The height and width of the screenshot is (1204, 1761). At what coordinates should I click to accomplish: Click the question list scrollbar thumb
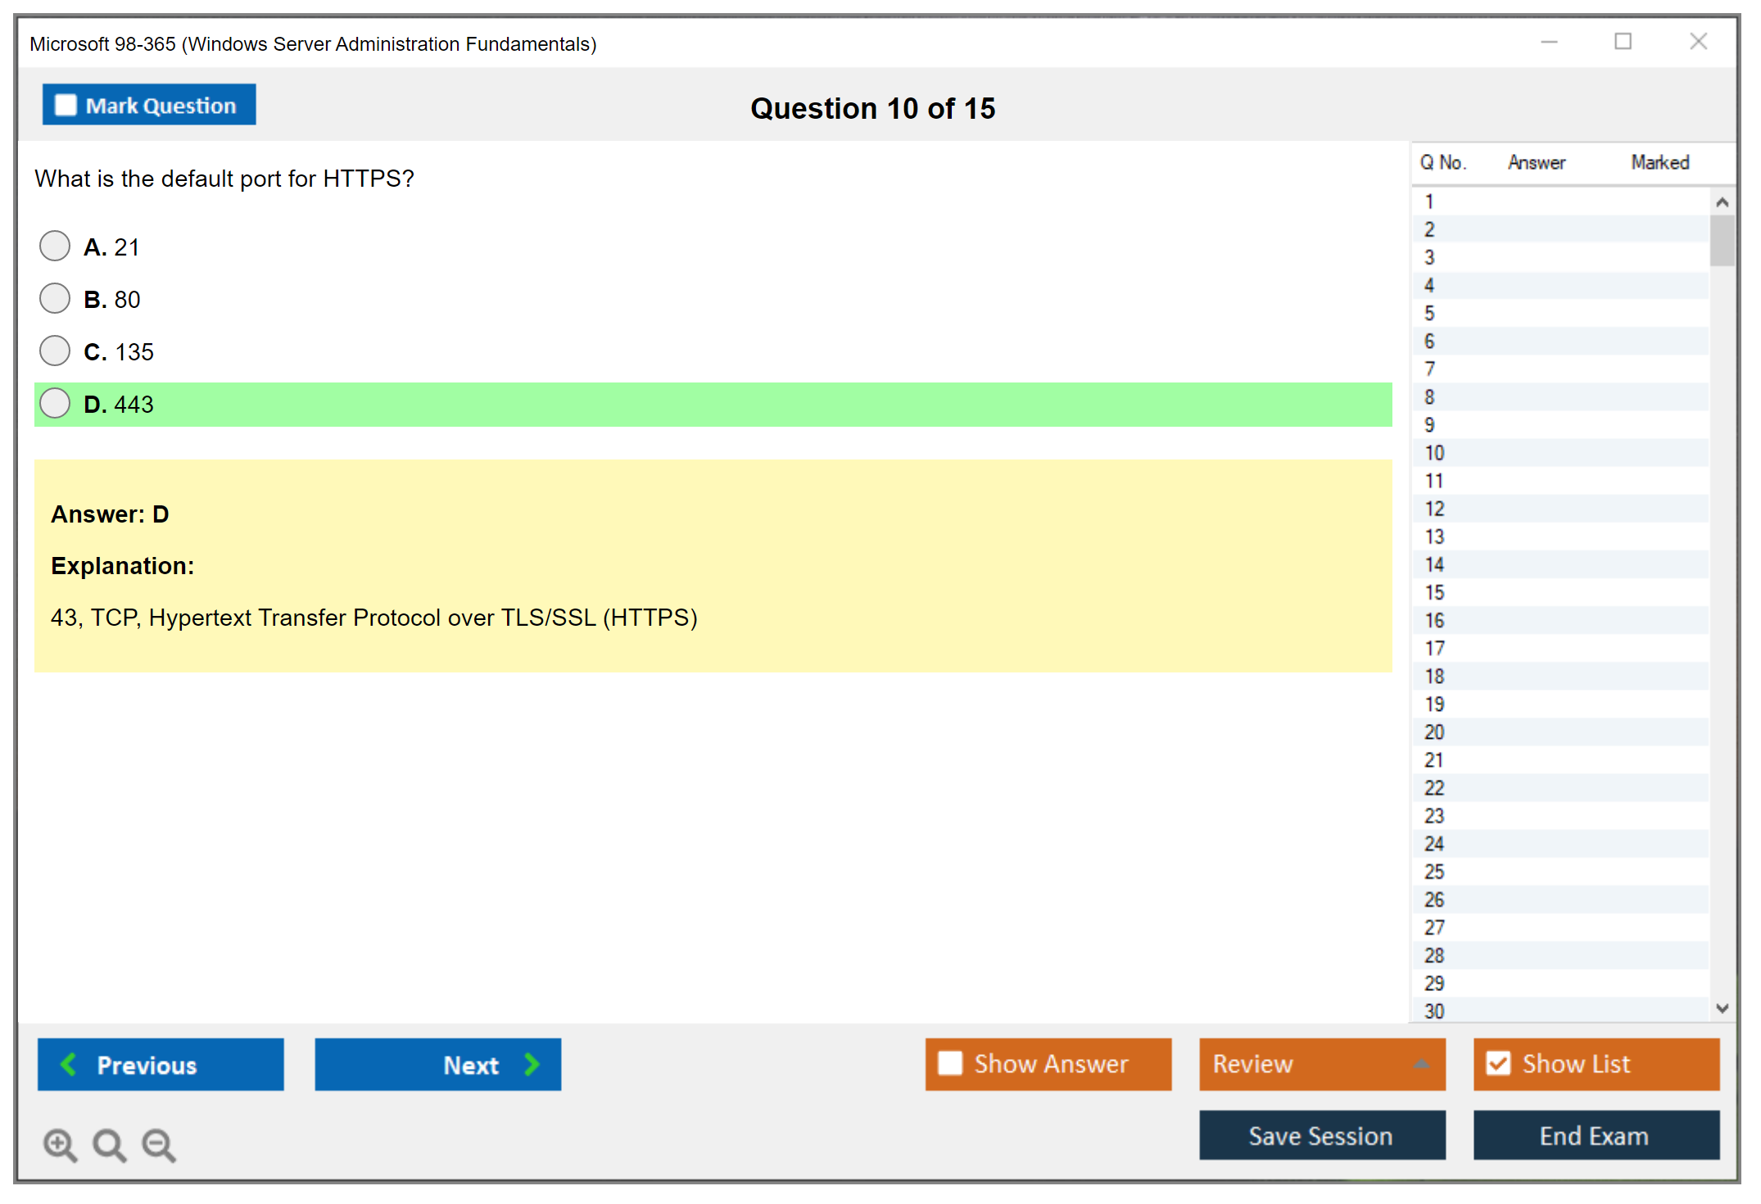click(x=1722, y=240)
